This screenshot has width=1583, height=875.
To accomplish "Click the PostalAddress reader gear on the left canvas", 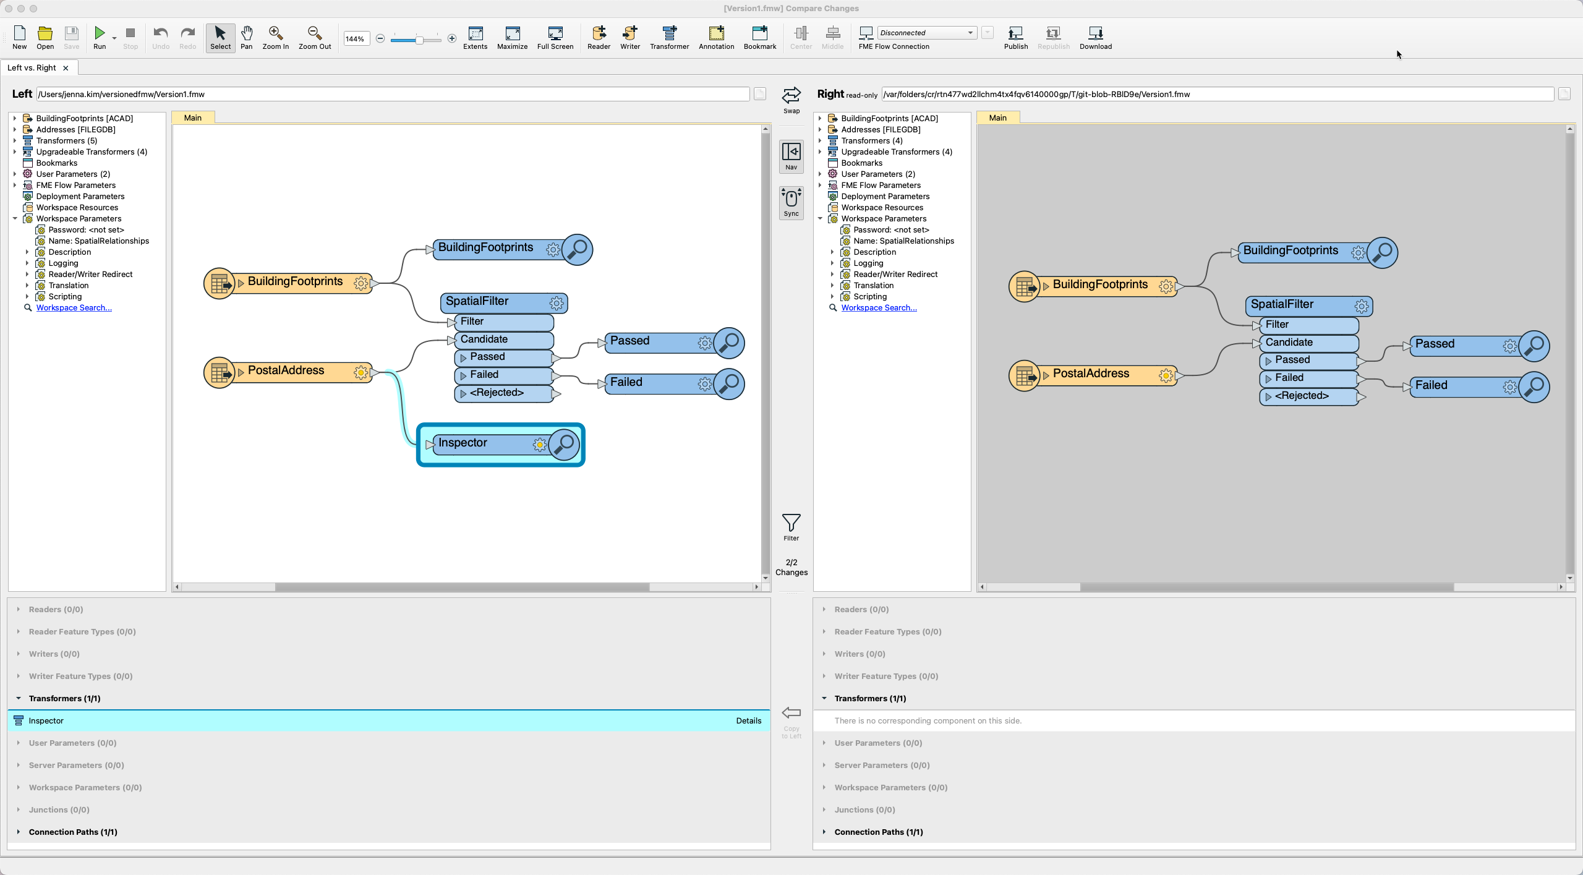I will pyautogui.click(x=361, y=372).
